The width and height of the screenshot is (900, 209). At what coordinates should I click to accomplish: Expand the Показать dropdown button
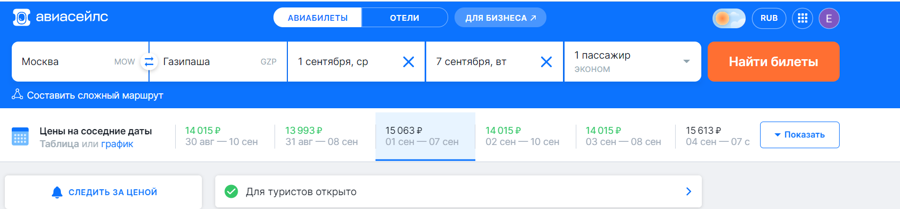point(800,135)
